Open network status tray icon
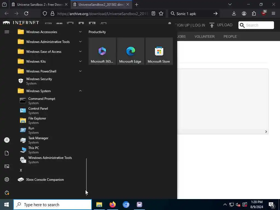The height and width of the screenshot is (210, 280). click(232, 205)
